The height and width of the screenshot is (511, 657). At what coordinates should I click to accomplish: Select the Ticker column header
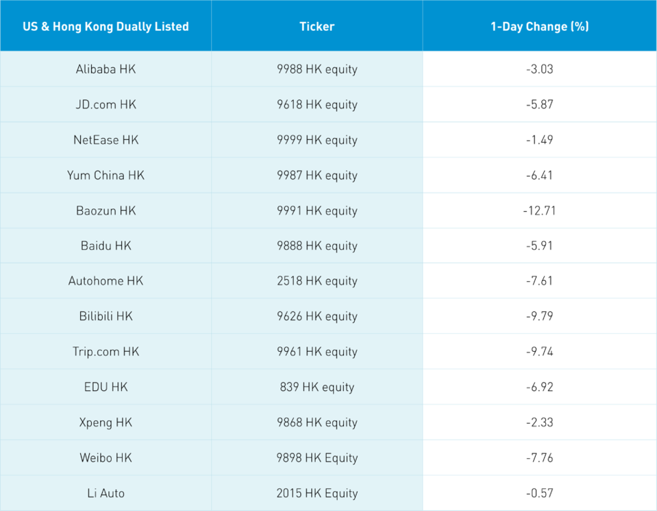point(317,27)
